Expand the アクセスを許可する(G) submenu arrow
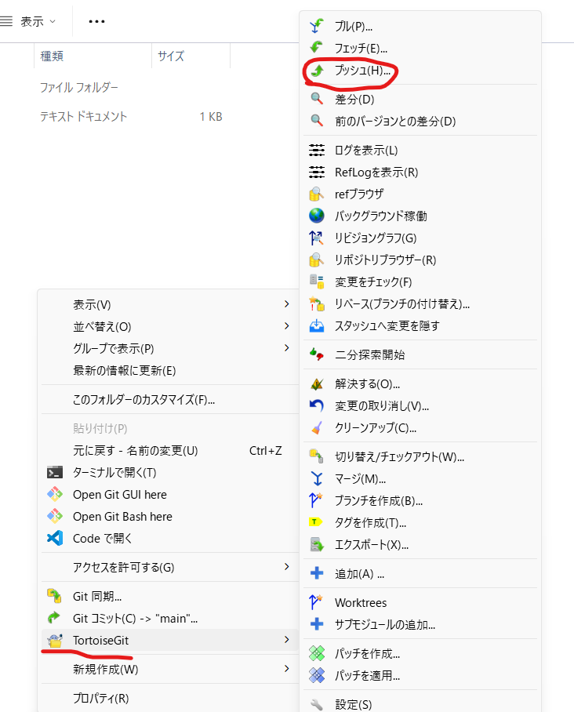The image size is (574, 712). (x=286, y=567)
